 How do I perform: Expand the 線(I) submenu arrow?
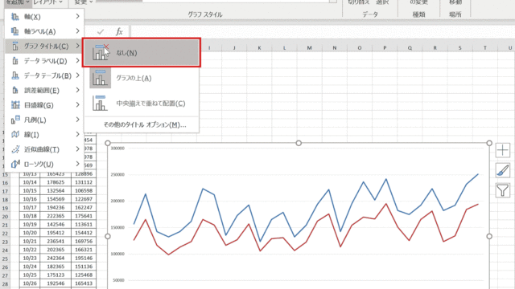pyautogui.click(x=77, y=134)
